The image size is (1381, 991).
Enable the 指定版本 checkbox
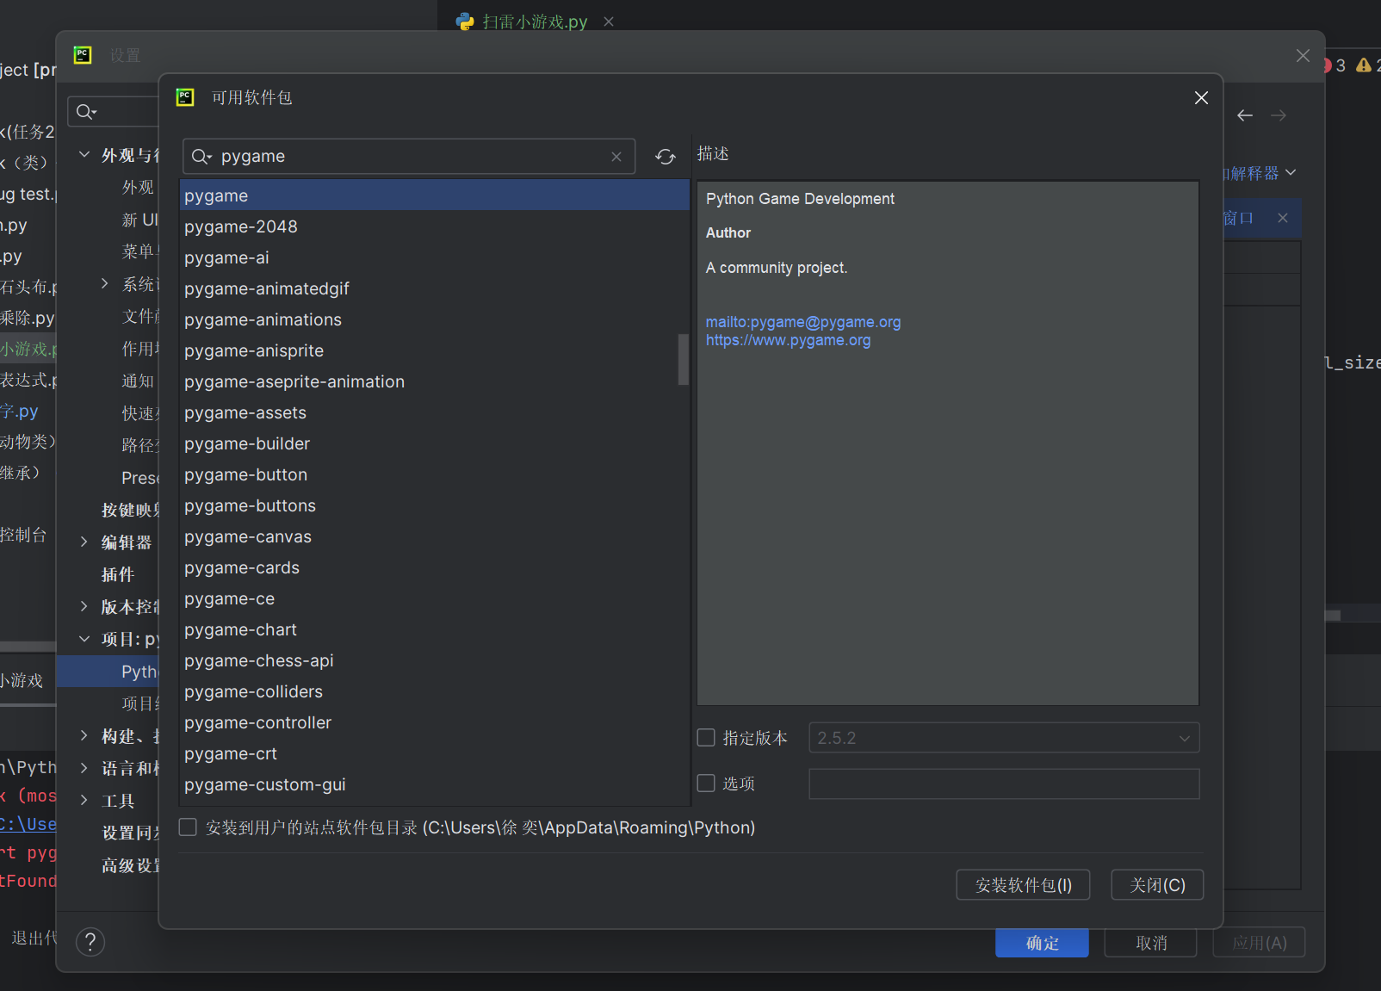(706, 738)
